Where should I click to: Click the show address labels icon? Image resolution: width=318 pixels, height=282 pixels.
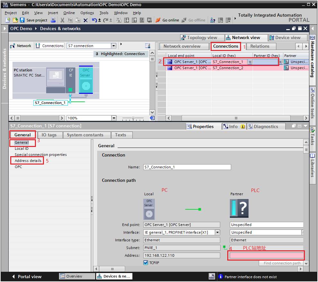pos(148,46)
